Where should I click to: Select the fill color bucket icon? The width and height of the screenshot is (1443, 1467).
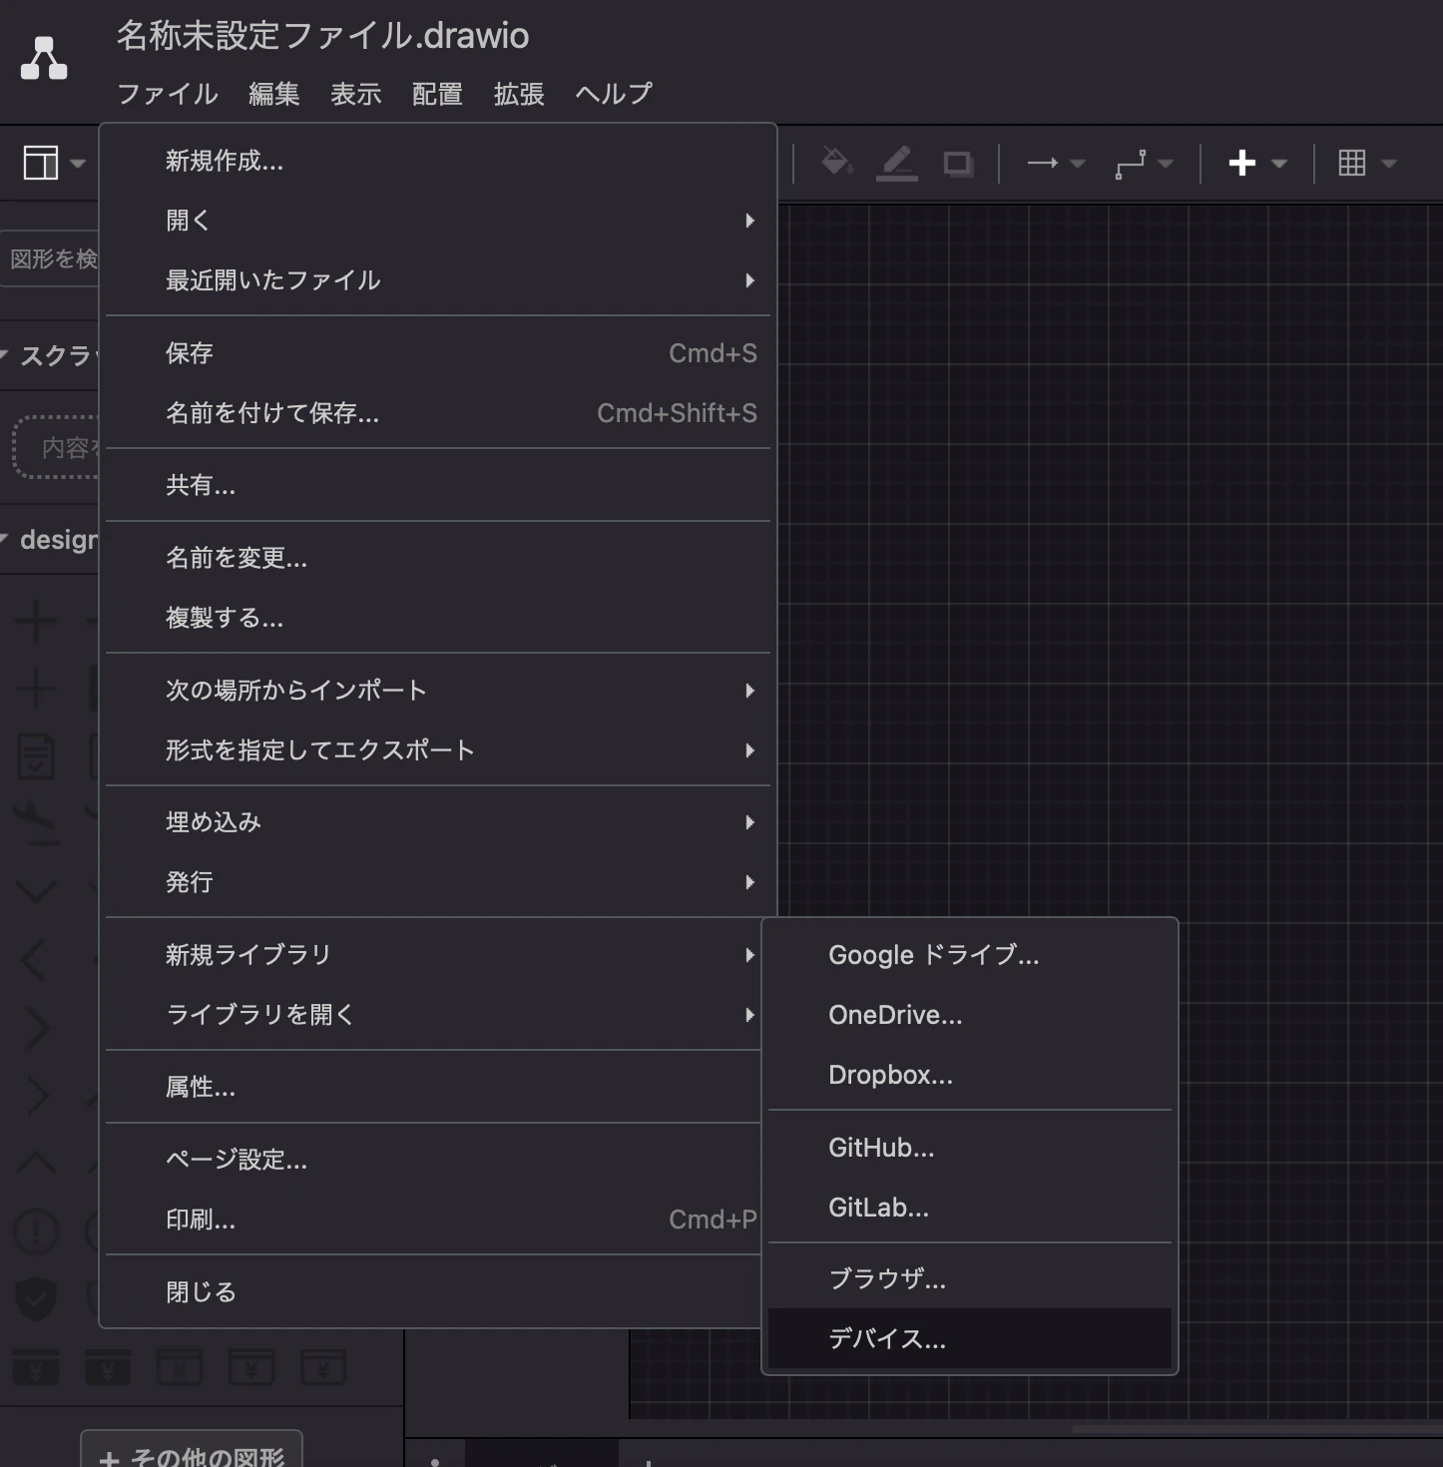(836, 162)
